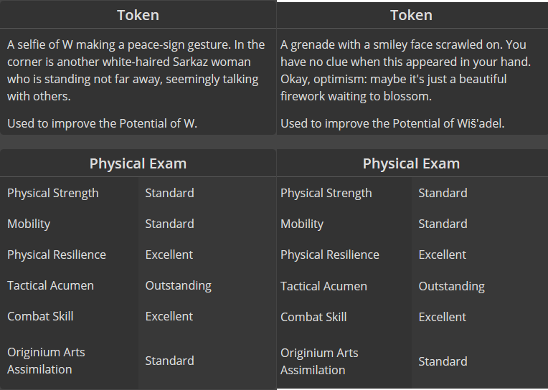548x390 pixels.
Task: Click right Combat Skill Excellent value
Action: 443,317
